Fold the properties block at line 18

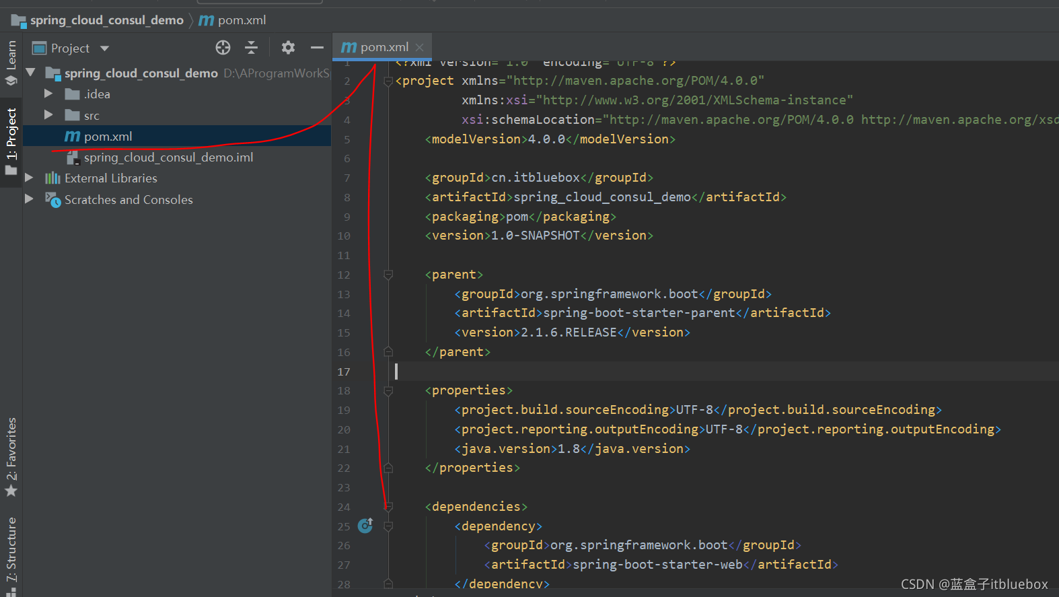pyautogui.click(x=388, y=390)
